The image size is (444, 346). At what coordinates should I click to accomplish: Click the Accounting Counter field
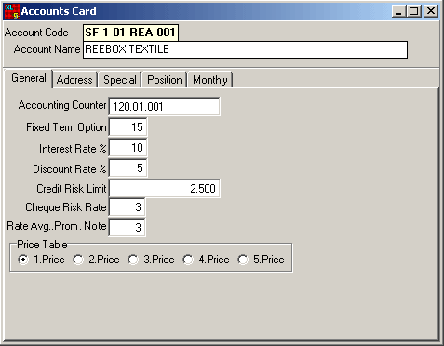(164, 107)
